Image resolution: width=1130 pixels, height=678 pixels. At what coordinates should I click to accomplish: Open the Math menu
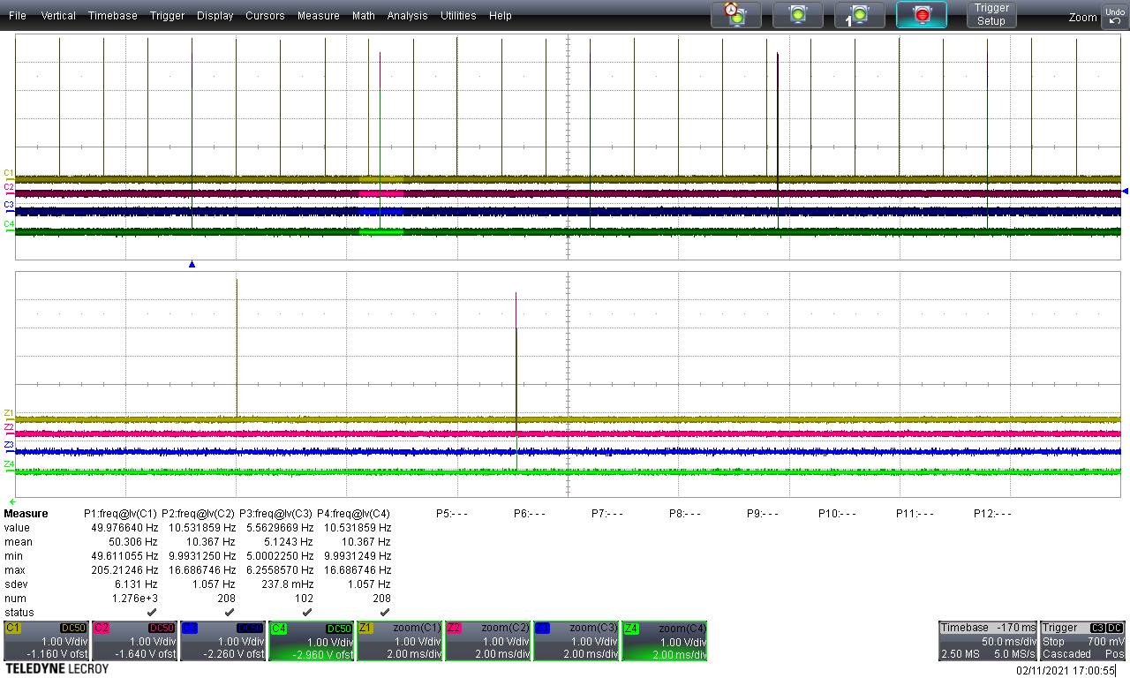tap(363, 16)
